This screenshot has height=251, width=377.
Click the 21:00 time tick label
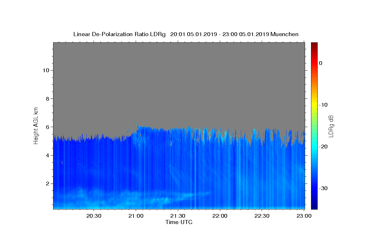click(x=136, y=216)
